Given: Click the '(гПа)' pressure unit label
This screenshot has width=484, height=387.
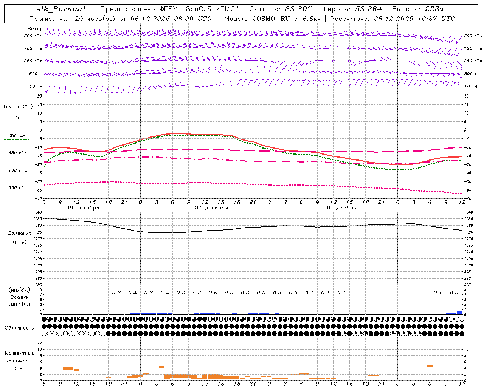Looking at the screenshot, I should [20, 242].
